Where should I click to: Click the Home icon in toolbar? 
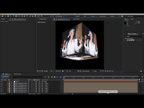(2, 16)
